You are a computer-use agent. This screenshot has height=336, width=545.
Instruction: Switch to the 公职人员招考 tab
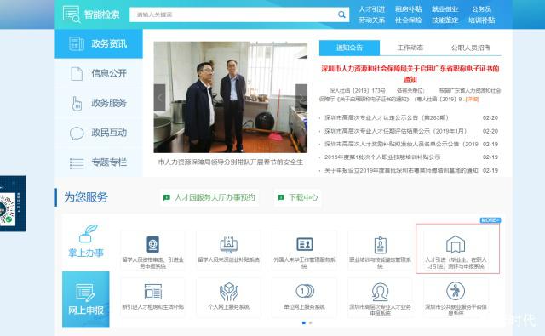pyautogui.click(x=471, y=48)
